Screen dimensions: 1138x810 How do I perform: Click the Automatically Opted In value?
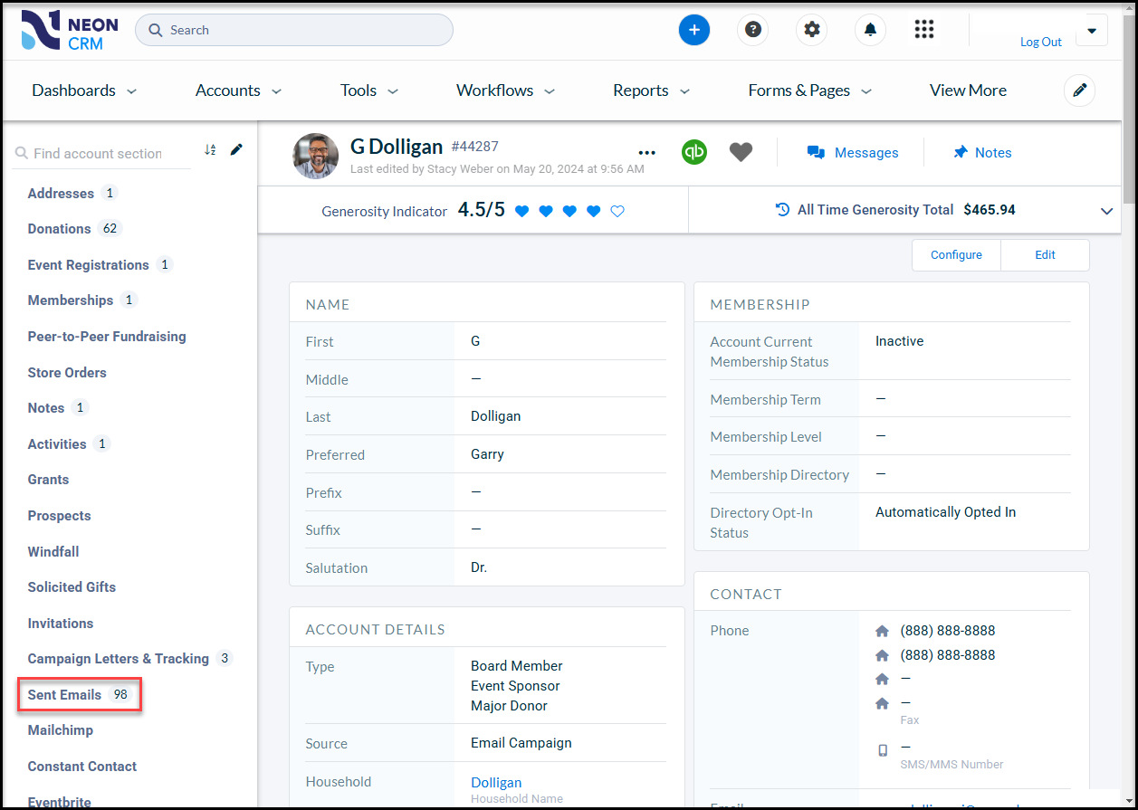click(x=945, y=512)
